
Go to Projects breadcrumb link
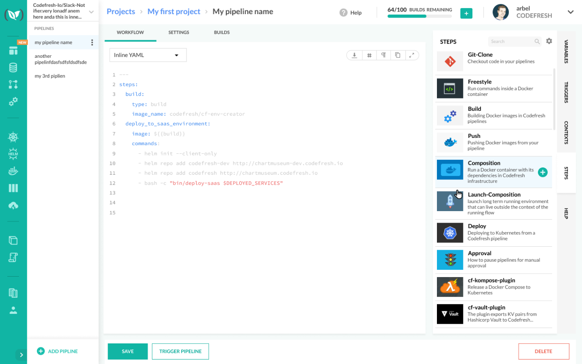(121, 12)
